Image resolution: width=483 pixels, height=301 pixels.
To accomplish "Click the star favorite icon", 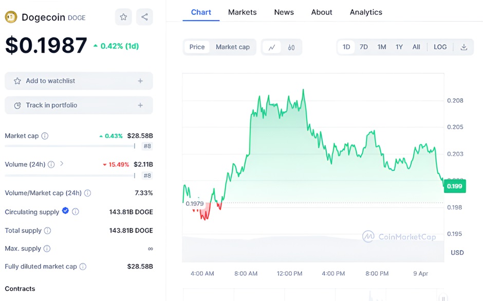I will (x=123, y=17).
